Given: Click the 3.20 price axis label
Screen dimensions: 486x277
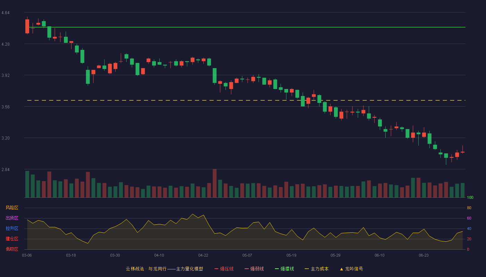Looking at the screenshot, I should click(6, 138).
